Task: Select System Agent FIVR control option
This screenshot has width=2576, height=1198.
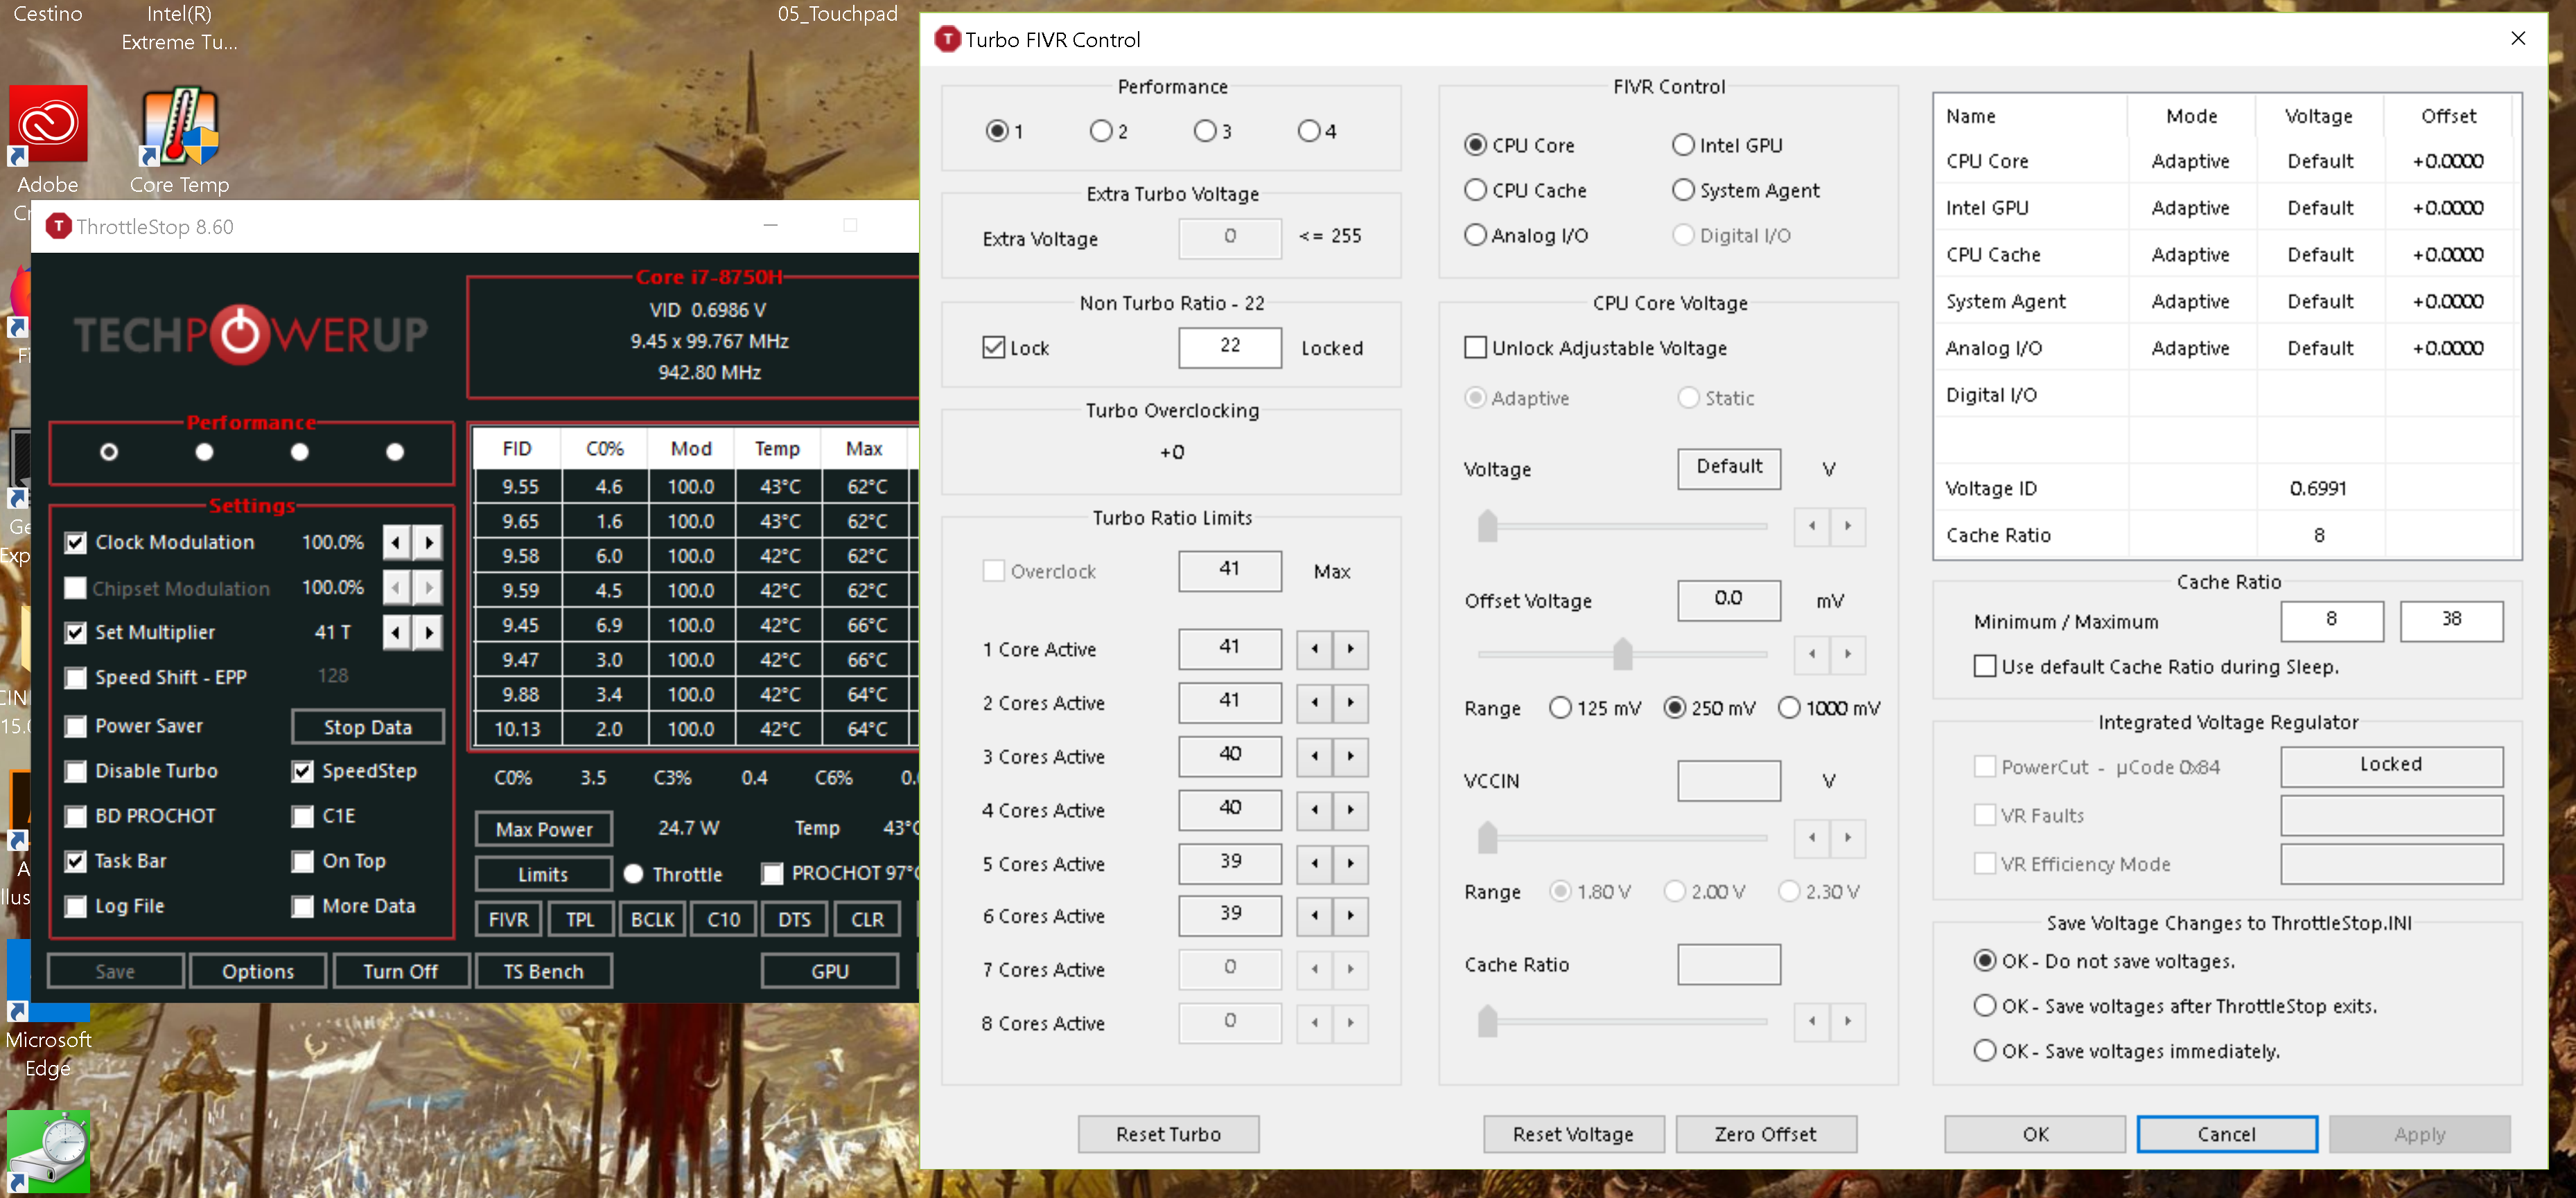Action: click(1683, 191)
